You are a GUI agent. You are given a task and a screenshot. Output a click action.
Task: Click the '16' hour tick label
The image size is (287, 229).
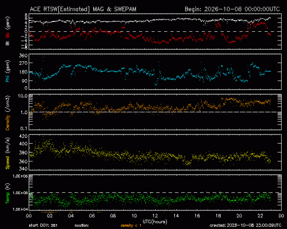click(197, 216)
